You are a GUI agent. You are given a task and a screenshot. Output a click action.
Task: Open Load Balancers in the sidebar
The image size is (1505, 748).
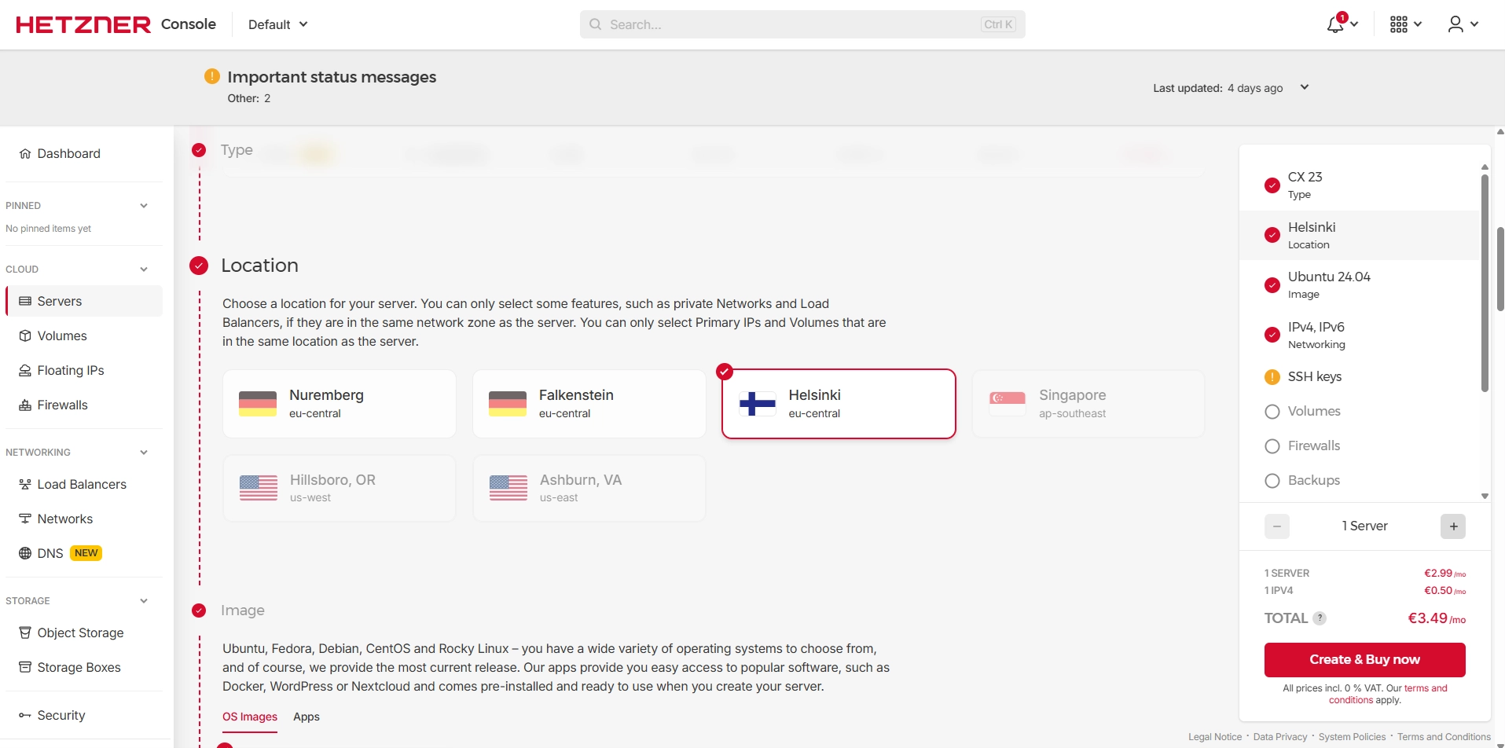(x=82, y=485)
